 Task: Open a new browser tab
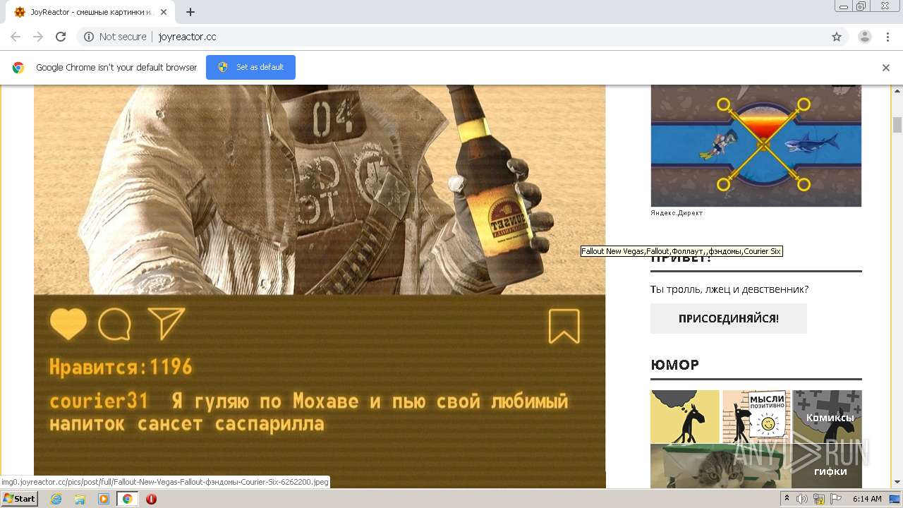click(190, 12)
